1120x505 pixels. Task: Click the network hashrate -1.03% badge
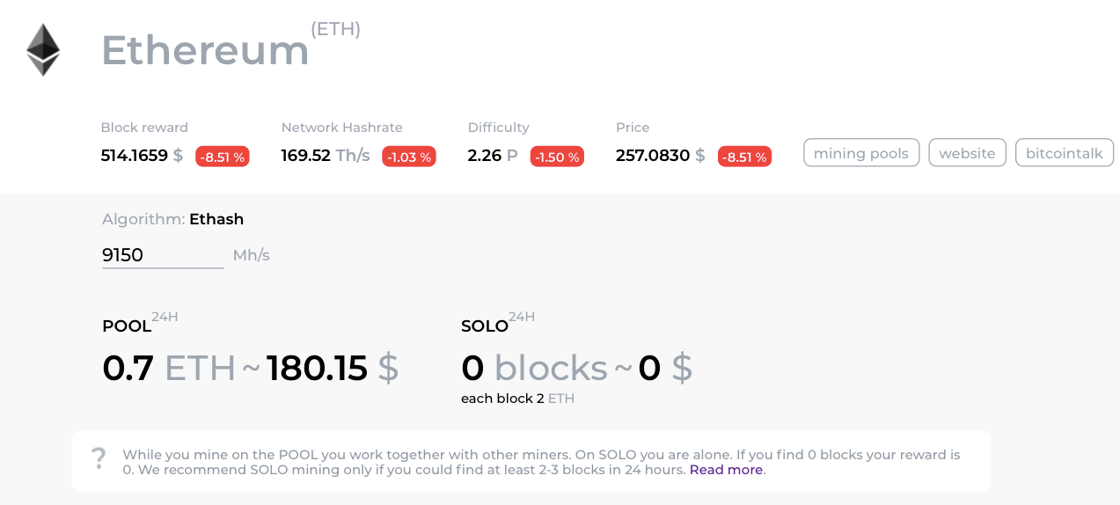pos(409,157)
